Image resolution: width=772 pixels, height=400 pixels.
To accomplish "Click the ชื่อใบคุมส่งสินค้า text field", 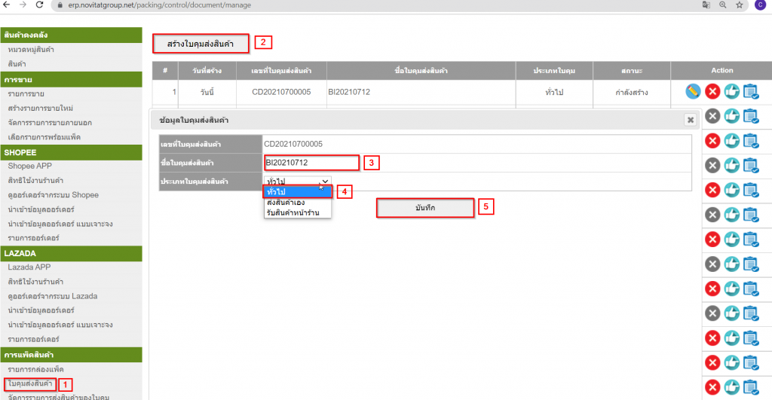I will (x=311, y=162).
